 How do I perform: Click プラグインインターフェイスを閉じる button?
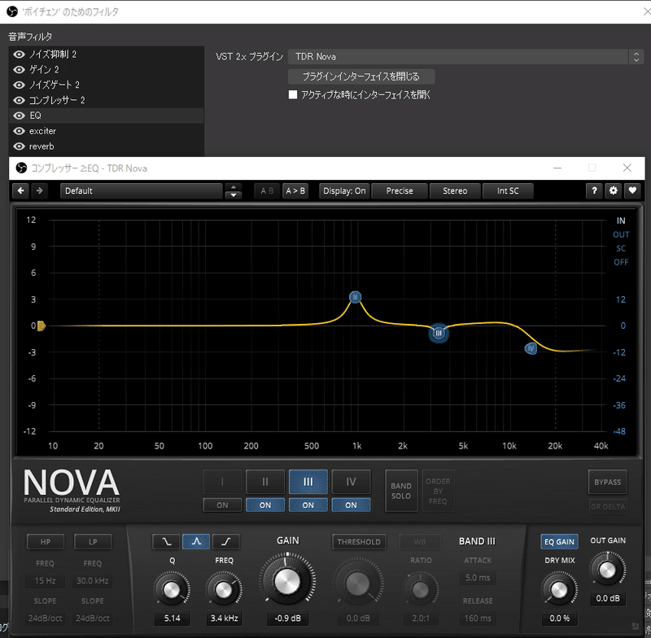361,76
